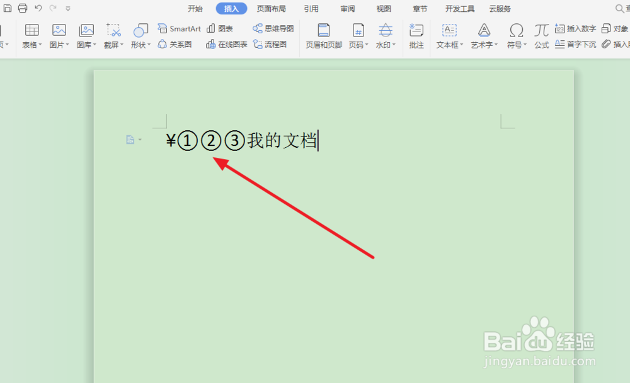The image size is (630, 383).
Task: Create a mind map via 思维导图
Action: click(x=273, y=28)
